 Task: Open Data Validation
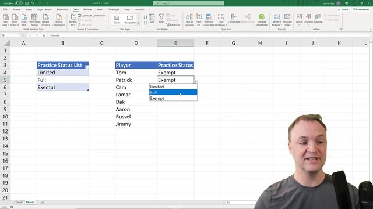coord(221,20)
